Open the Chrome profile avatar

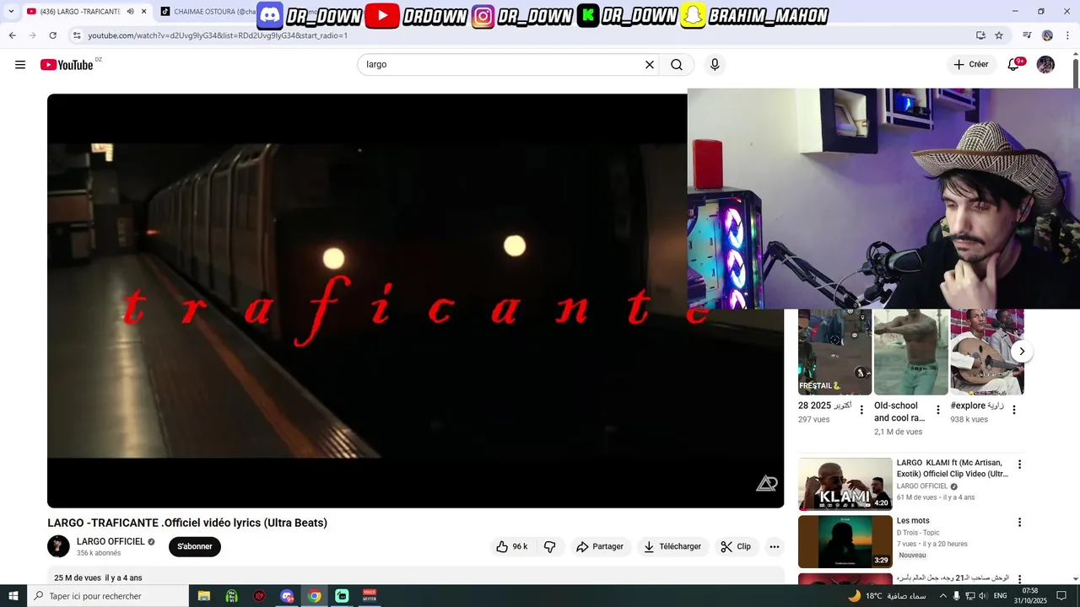[1047, 35]
